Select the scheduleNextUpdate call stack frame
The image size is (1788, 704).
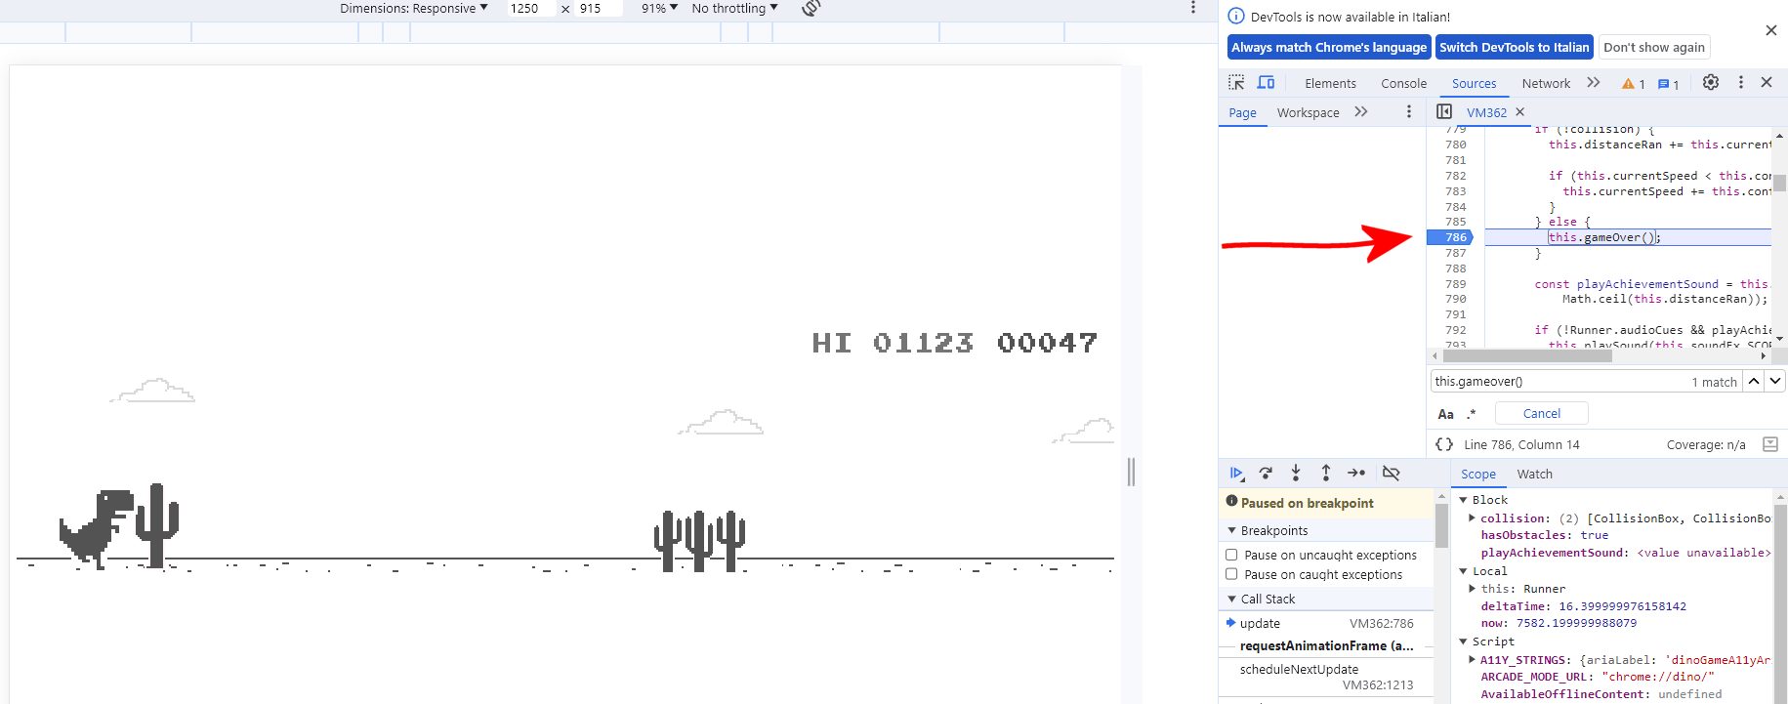1326,677
